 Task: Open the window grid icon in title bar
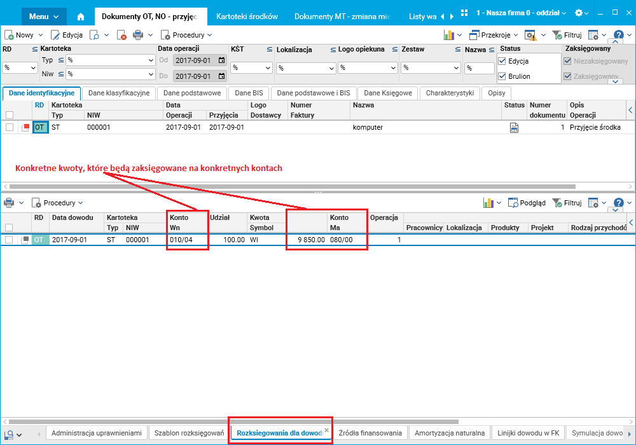tap(464, 13)
